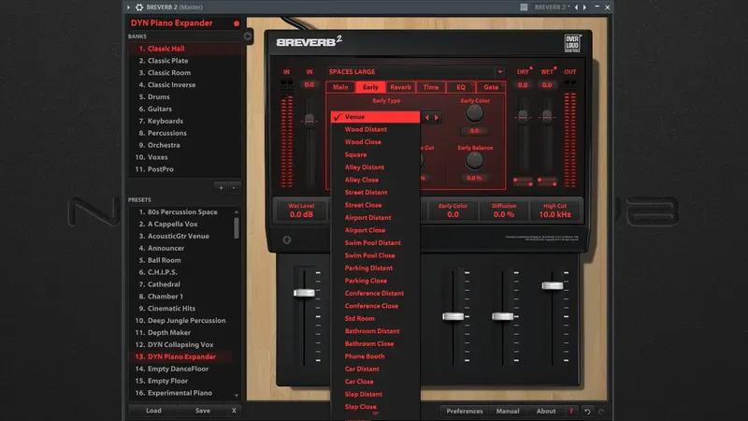Click the red record dot beside preset name
748x421 pixels.
pos(237,23)
